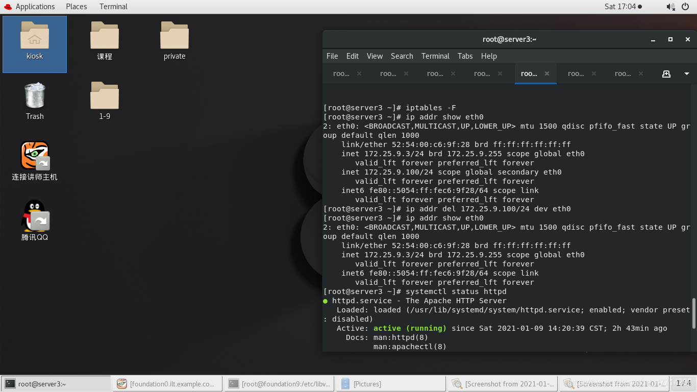Click the volume icon in top bar
697x392 pixels.
(x=669, y=7)
